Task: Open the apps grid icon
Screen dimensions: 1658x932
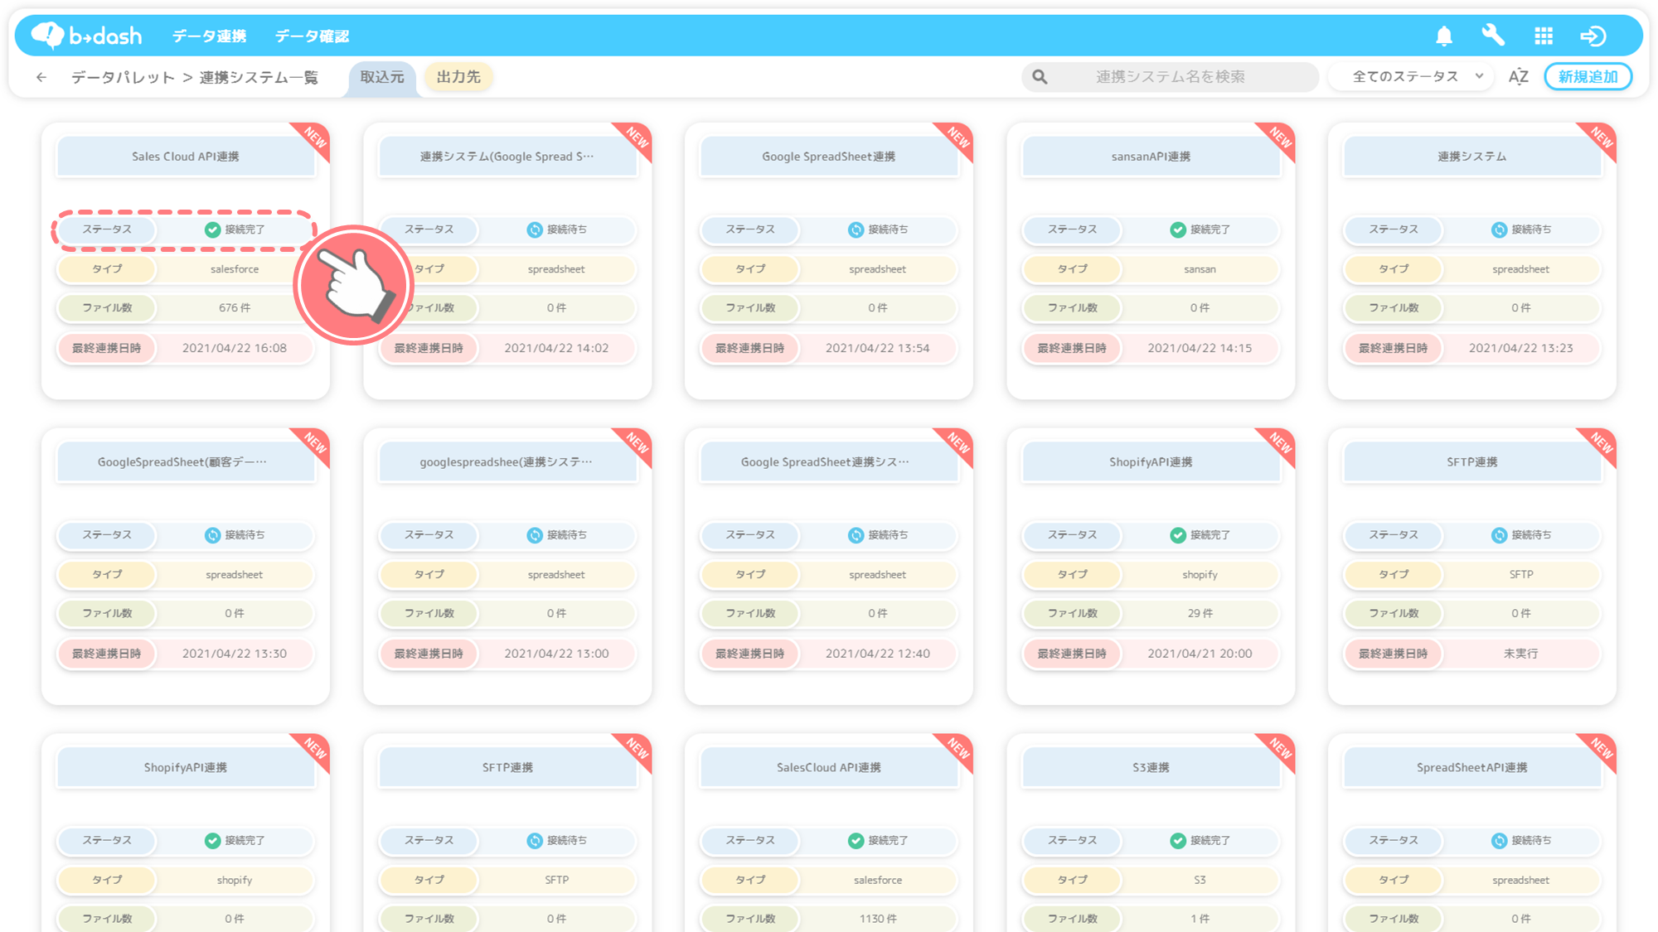Action: pyautogui.click(x=1544, y=36)
